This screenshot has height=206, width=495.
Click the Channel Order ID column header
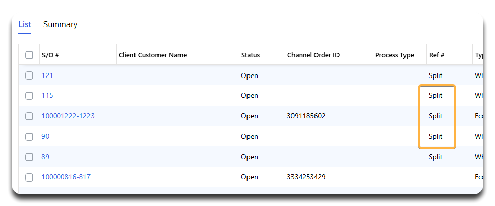click(313, 55)
